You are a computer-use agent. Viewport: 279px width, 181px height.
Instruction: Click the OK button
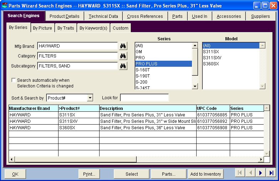pos(15,174)
